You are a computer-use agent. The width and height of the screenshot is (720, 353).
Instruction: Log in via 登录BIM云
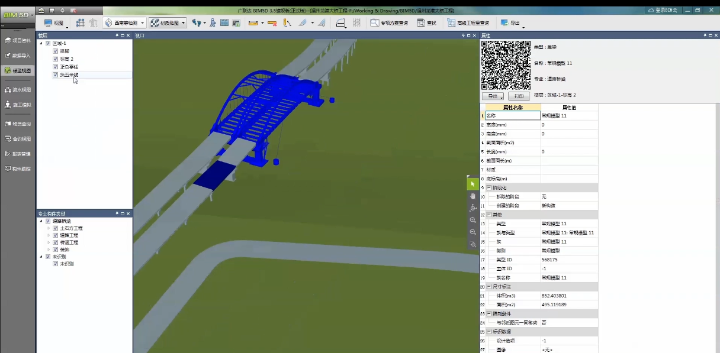[663, 10]
